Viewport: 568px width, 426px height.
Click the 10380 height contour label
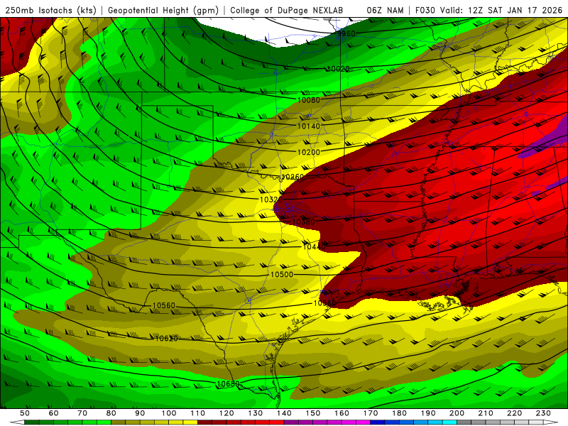303,222
